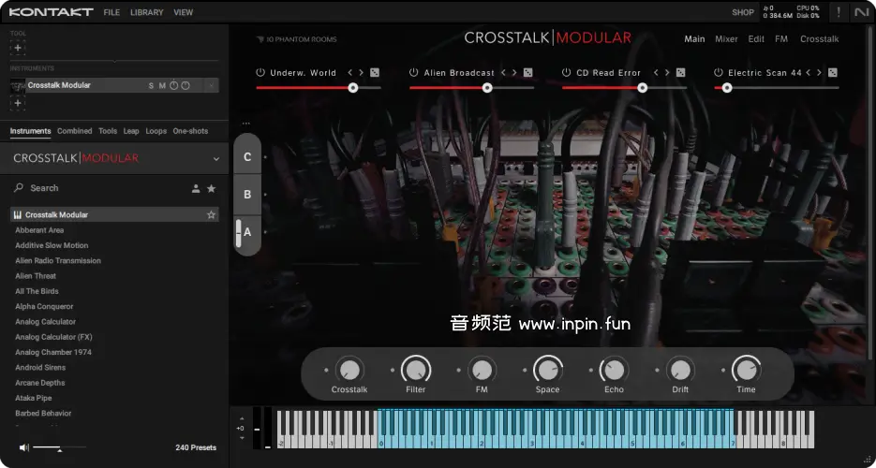Randomize the Alien Broadcast sound slot
Screen dimensions: 876x468
click(x=528, y=72)
